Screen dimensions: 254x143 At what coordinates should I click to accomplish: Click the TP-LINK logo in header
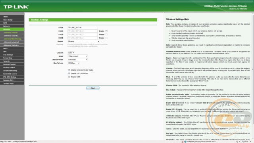[16, 7]
